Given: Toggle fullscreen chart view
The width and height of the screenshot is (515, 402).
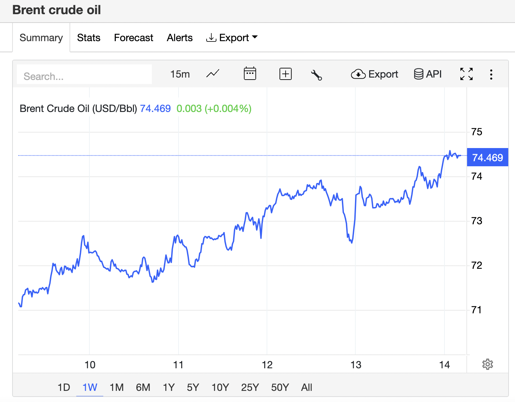Looking at the screenshot, I should click(x=466, y=74).
